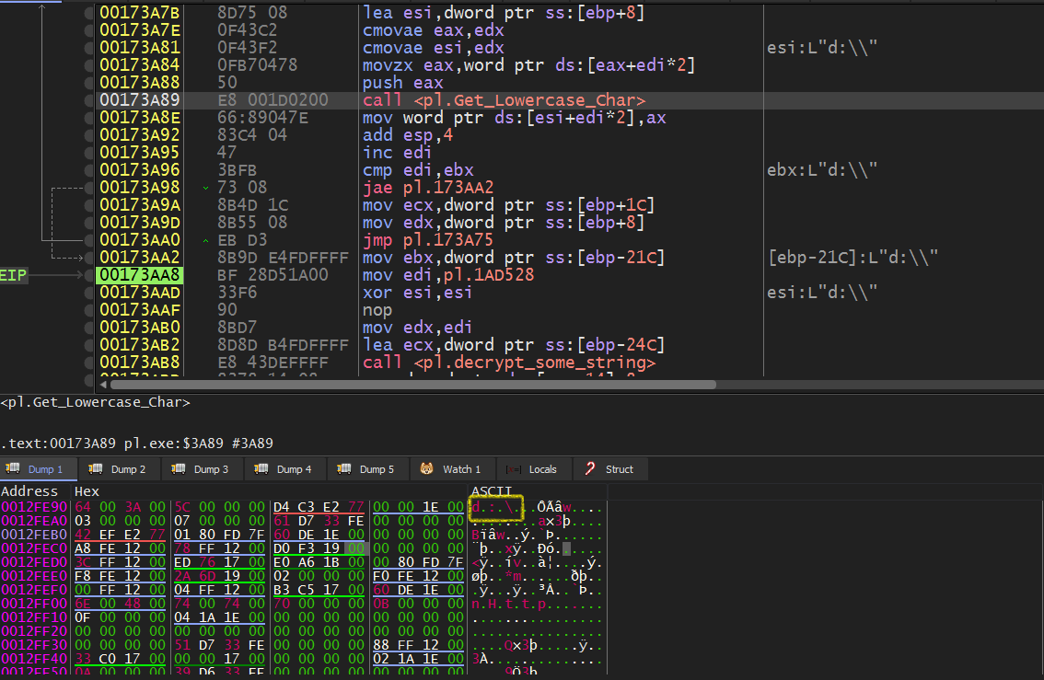Toggle breakpoint at address 00173AB2

(88, 345)
